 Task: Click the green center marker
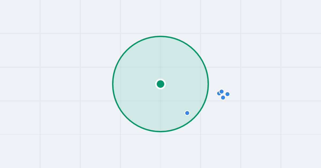coord(160,84)
